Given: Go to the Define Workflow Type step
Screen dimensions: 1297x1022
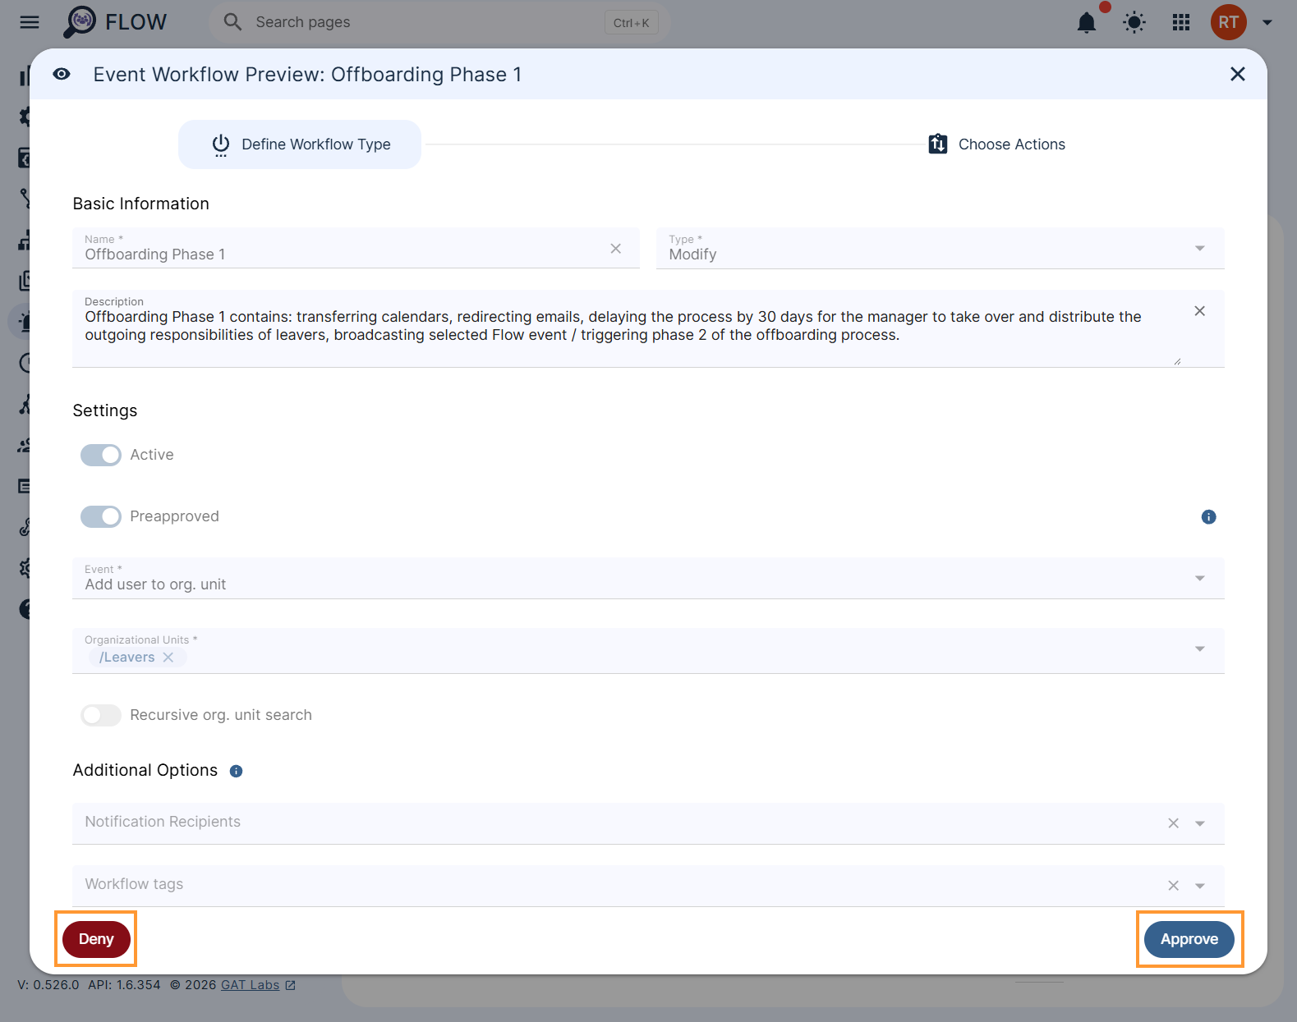Looking at the screenshot, I should [300, 144].
